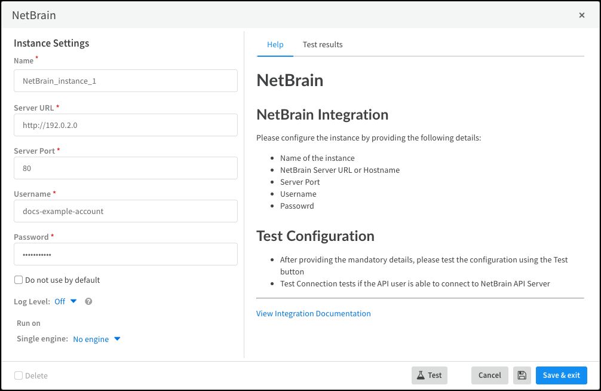
Task: Click the Log Level help question icon
Action: click(88, 301)
